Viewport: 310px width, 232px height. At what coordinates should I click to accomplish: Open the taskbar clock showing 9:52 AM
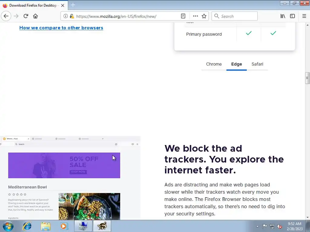(x=295, y=226)
